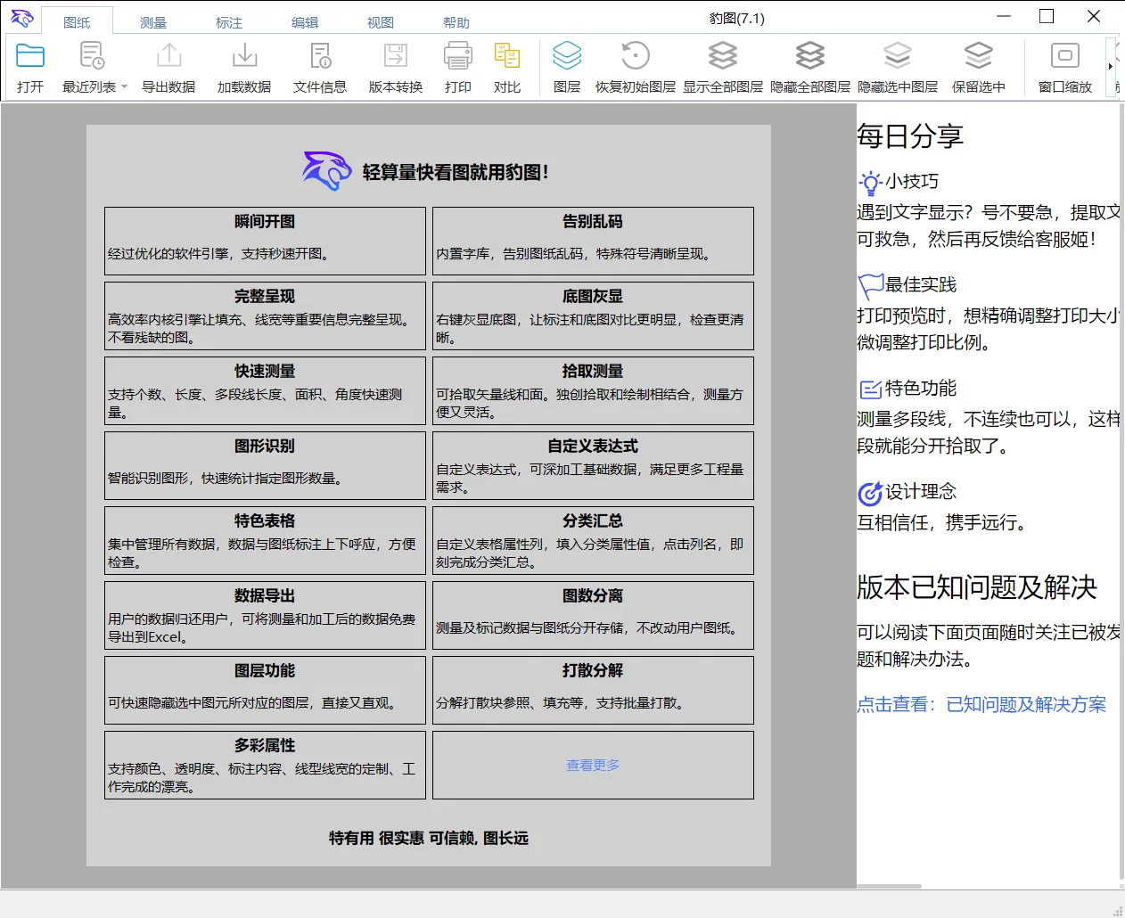The image size is (1125, 918).
Task: Click the 窗口缩放 window zoom button
Action: tap(1065, 57)
